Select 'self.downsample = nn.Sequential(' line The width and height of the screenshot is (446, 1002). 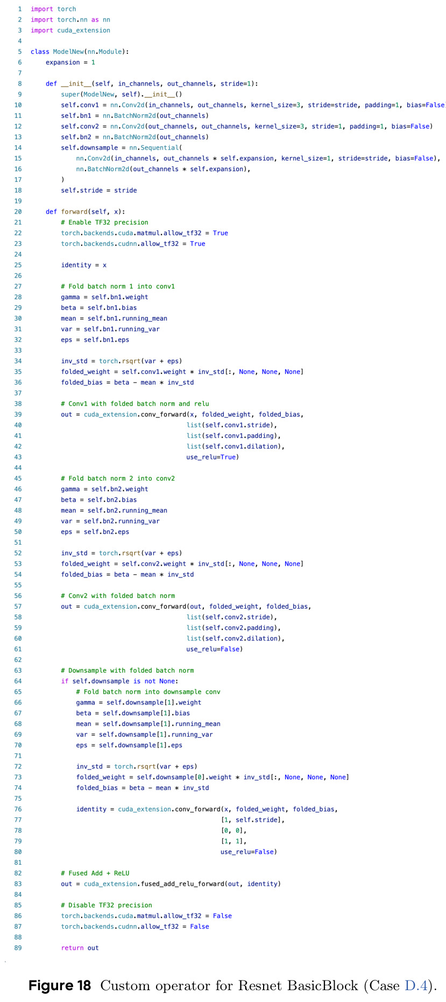[x=122, y=148]
